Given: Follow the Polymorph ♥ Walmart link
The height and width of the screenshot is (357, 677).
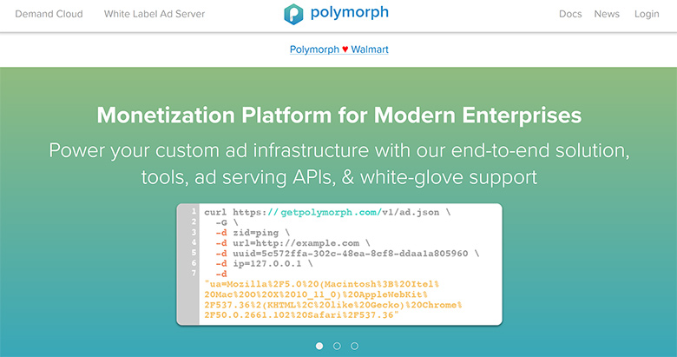Looking at the screenshot, I should pyautogui.click(x=338, y=50).
